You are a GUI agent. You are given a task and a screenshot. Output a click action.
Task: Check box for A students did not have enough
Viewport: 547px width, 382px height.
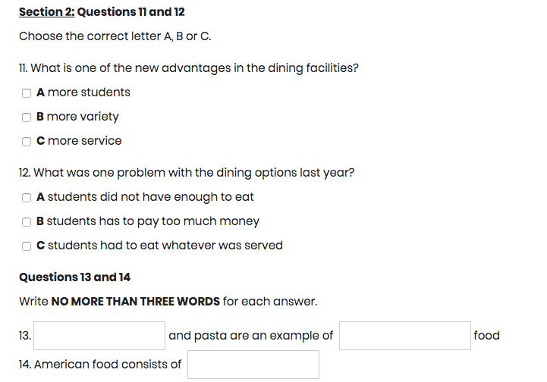pyautogui.click(x=27, y=198)
